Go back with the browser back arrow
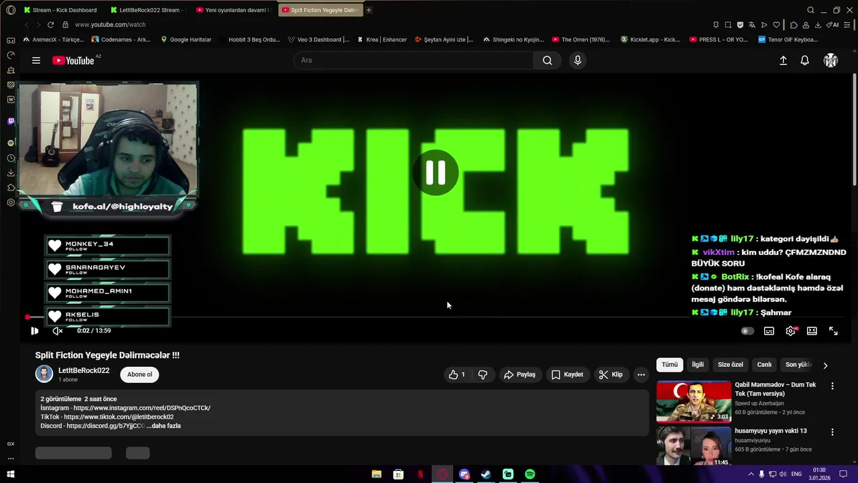This screenshot has height=483, width=858. coord(27,25)
